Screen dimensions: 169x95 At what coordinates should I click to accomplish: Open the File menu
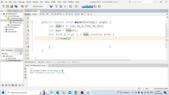pos(6,2)
